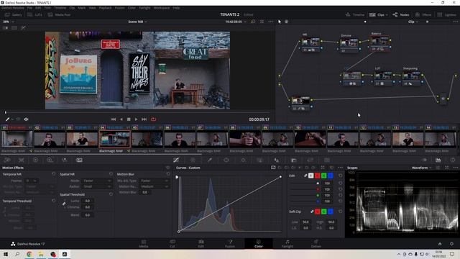Enable the Y luminance curve edit channel

(x=311, y=176)
